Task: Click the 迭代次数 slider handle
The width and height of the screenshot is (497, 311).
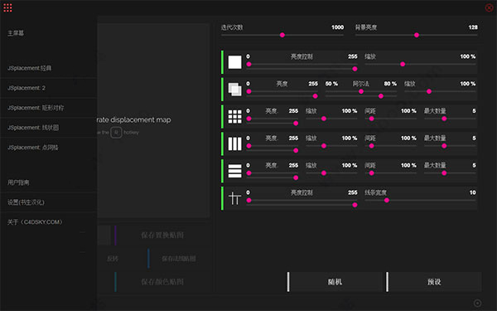Action: [282, 35]
